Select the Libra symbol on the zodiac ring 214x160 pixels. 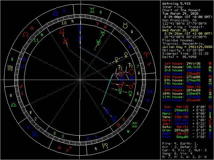(x=14, y=104)
